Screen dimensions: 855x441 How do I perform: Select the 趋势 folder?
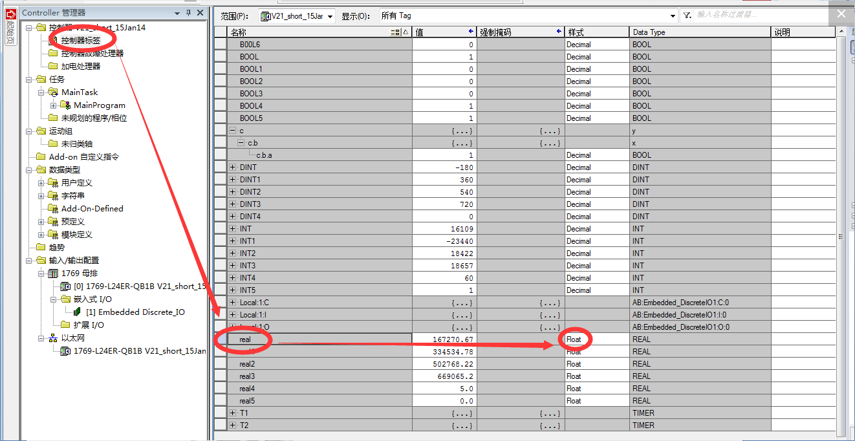(x=56, y=248)
